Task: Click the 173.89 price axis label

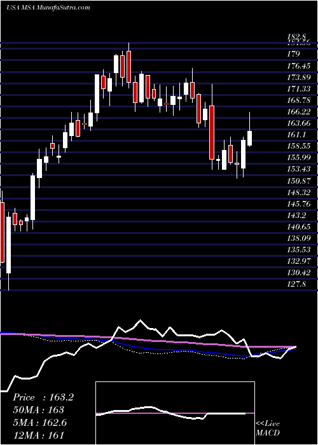Action: [300, 78]
